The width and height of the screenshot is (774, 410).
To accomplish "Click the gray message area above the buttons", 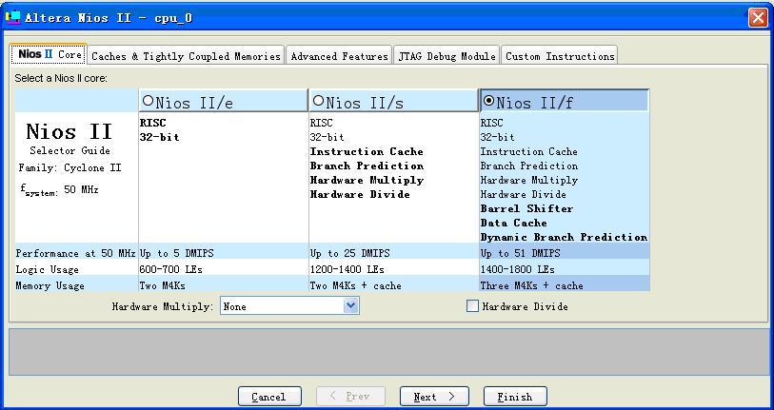I will point(388,352).
